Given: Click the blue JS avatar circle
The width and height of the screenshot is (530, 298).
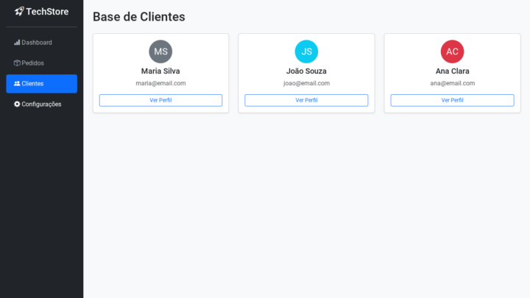Looking at the screenshot, I should coord(306,52).
